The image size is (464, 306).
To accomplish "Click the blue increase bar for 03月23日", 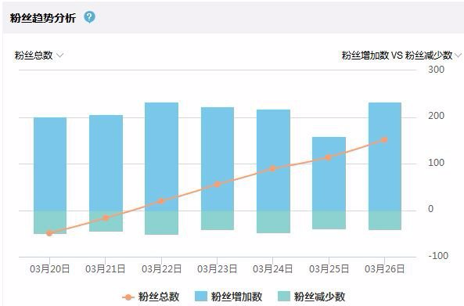I will tap(218, 159).
